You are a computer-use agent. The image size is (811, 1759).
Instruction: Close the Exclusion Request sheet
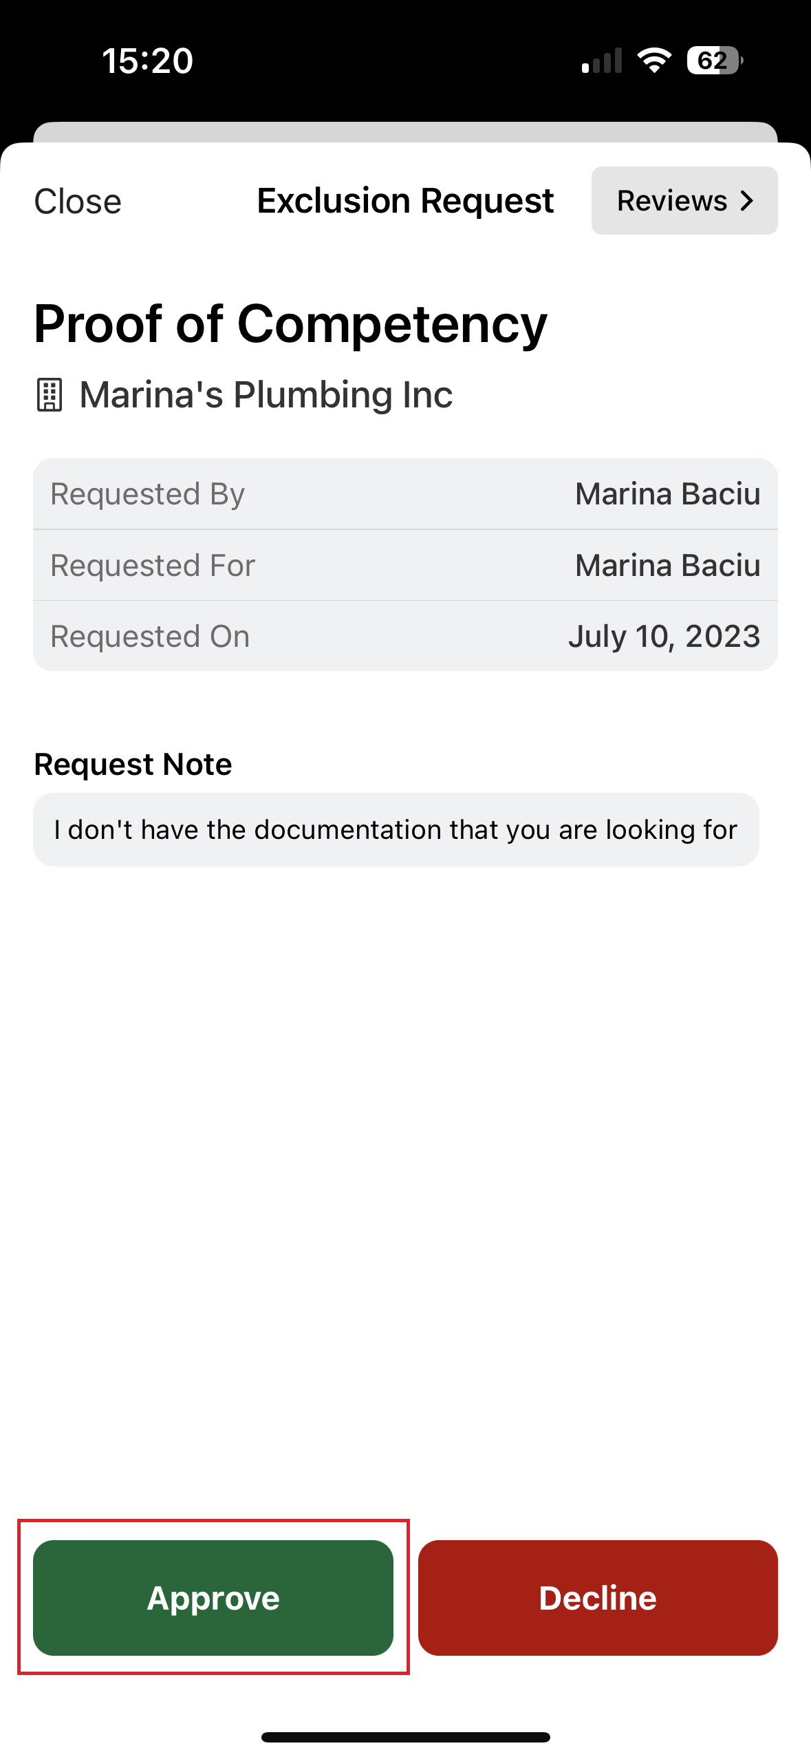pos(78,202)
